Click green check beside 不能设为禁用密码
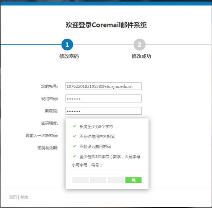This screenshot has height=208, width=212. 74,146
